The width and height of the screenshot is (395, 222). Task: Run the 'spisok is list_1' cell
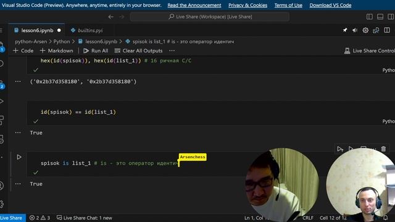(19, 157)
